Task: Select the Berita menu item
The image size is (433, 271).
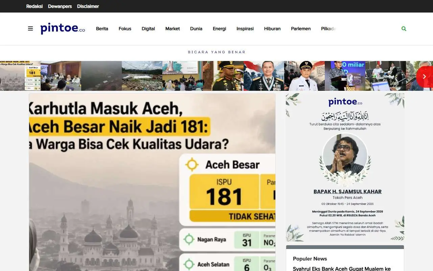Action: pyautogui.click(x=102, y=29)
